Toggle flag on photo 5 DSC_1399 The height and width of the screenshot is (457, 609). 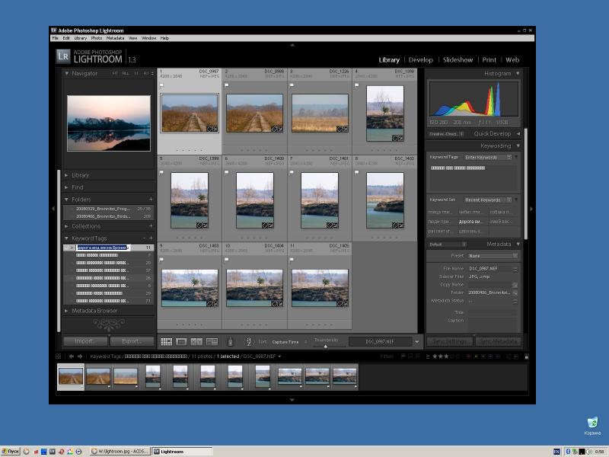point(161,173)
